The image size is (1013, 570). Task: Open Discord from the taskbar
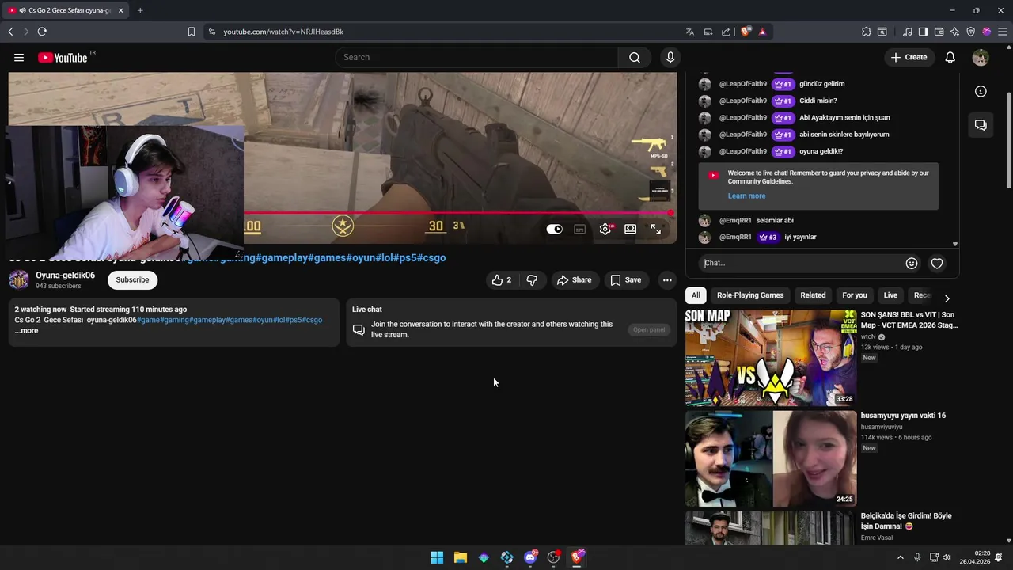(530, 557)
